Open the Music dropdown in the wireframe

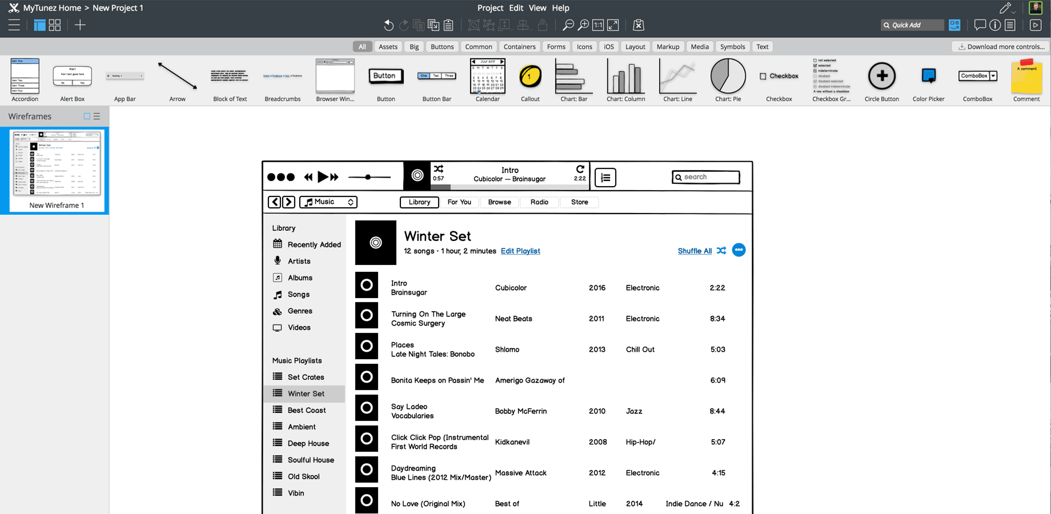[328, 202]
